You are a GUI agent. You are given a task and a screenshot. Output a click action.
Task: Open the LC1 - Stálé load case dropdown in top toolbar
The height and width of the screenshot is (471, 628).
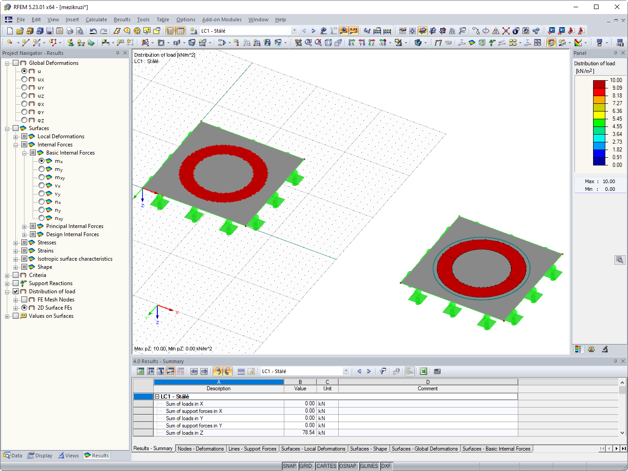pyautogui.click(x=294, y=31)
